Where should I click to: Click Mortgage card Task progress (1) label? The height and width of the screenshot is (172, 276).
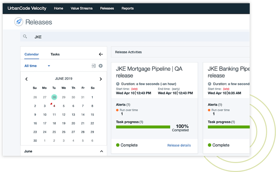point(130,122)
